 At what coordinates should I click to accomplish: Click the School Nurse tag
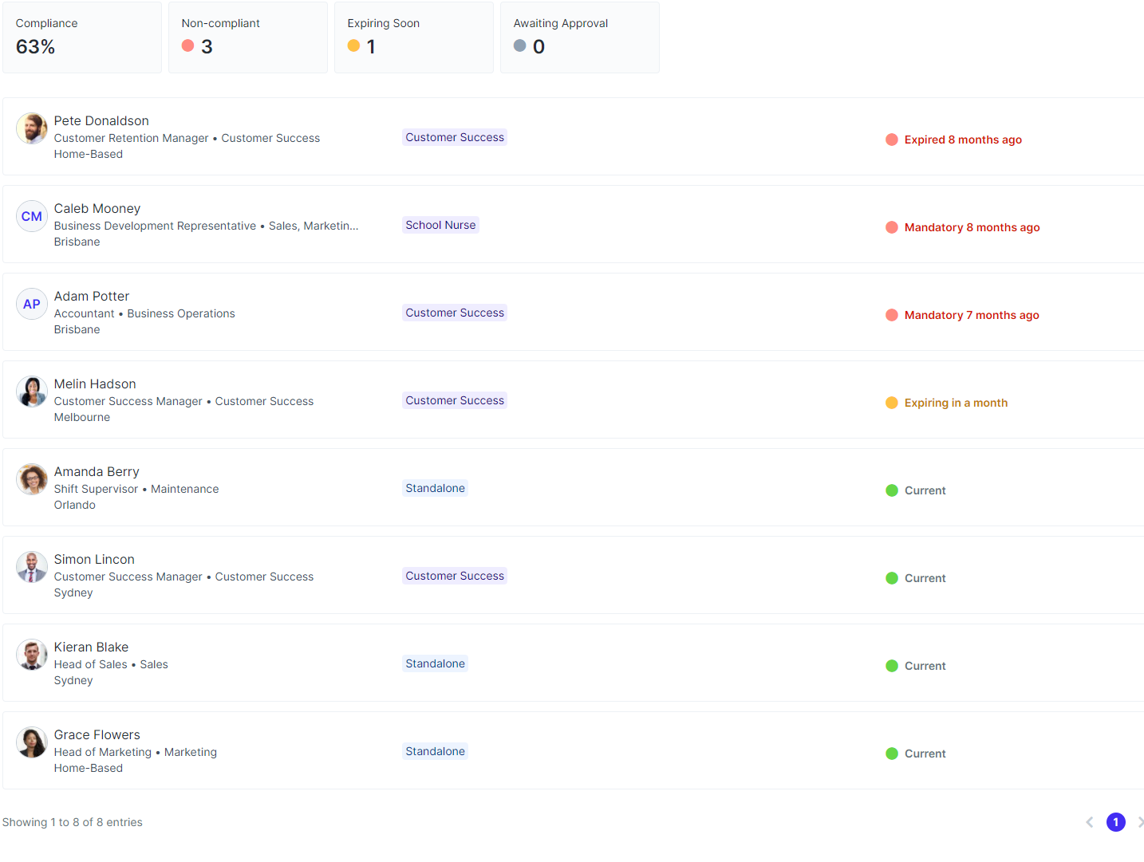pos(440,225)
